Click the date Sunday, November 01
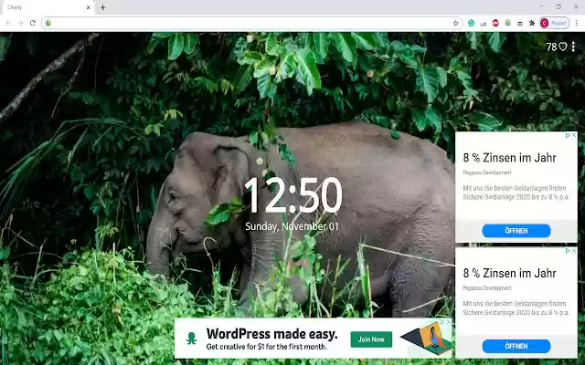 (292, 226)
